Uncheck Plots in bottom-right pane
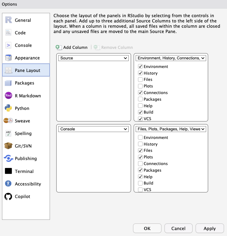Screen dimensions: 227x236 (x=140, y=157)
